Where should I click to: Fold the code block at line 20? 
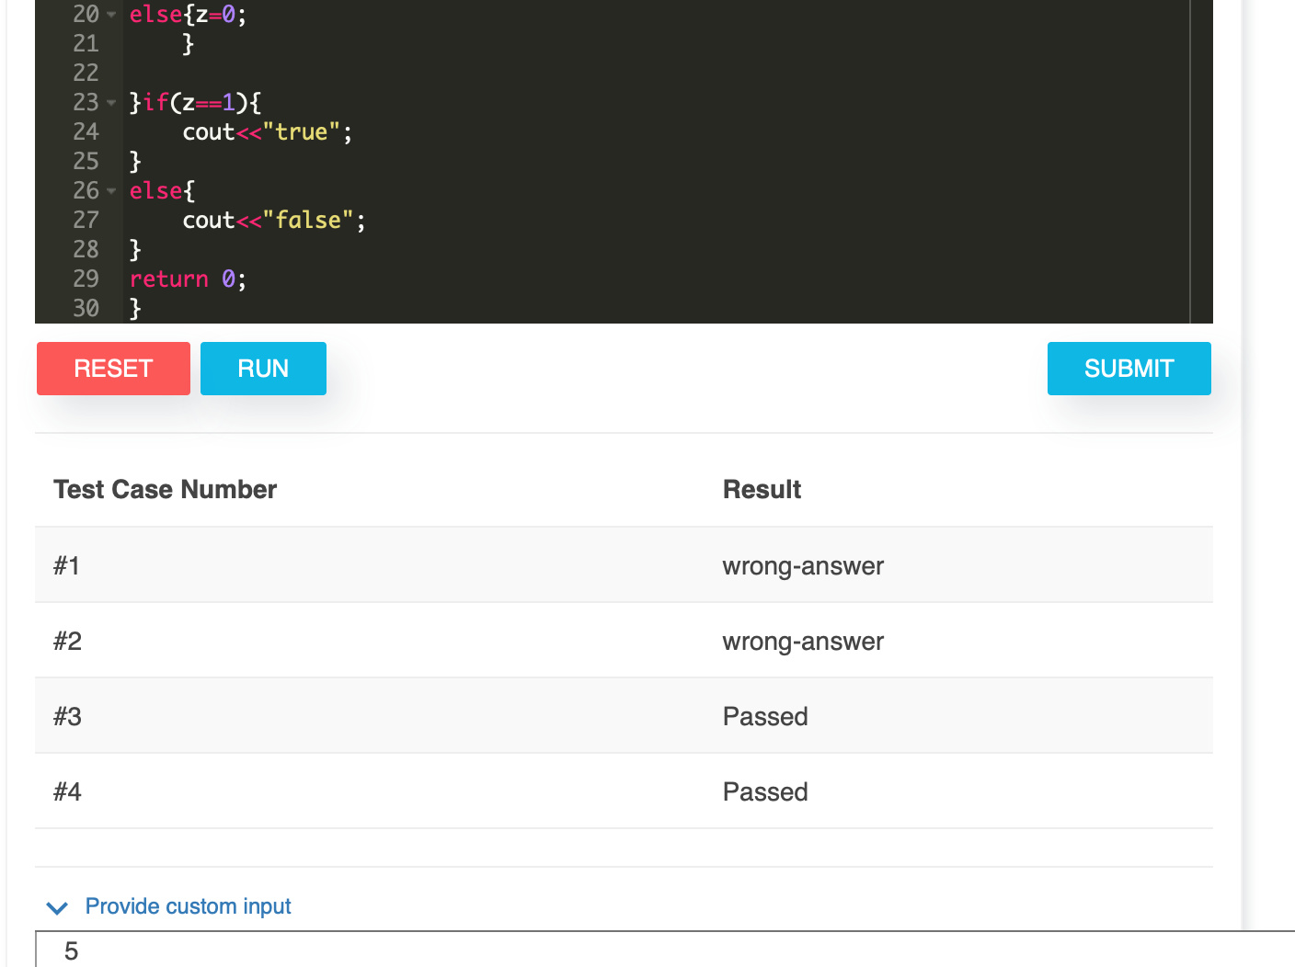[x=111, y=15]
